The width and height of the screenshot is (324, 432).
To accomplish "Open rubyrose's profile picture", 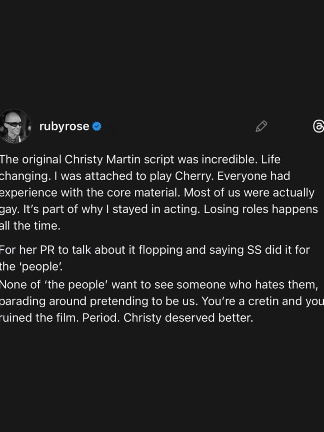I will point(15,126).
